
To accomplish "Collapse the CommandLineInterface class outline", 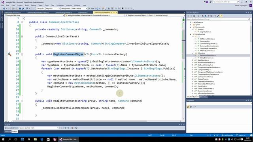I will (x=22, y=22).
